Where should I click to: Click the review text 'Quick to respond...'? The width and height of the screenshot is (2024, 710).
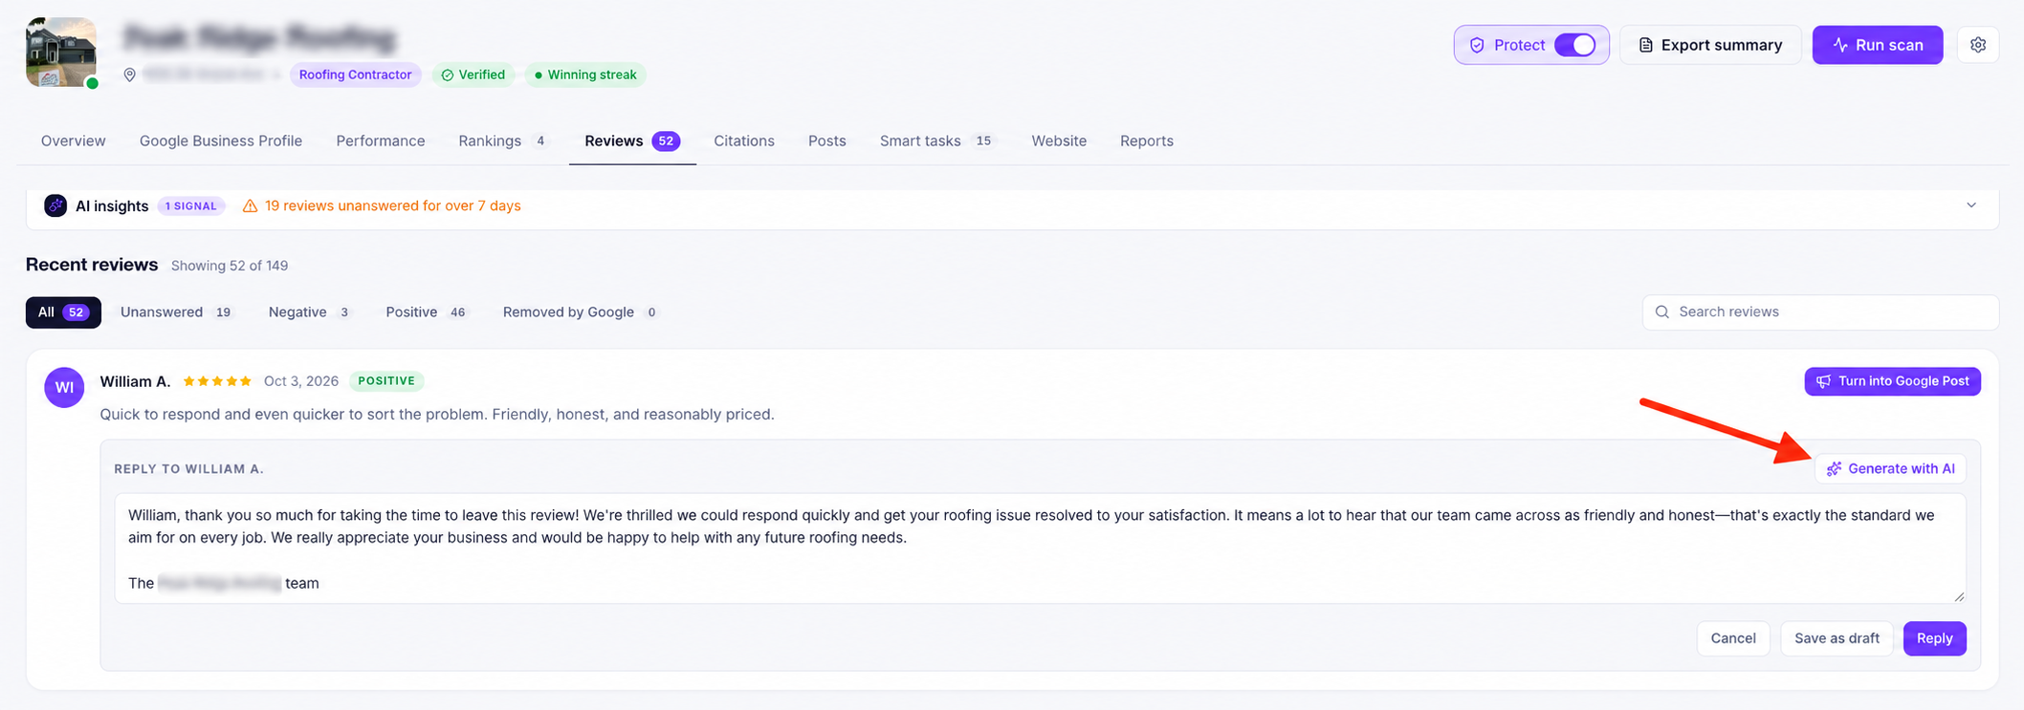[x=437, y=415]
